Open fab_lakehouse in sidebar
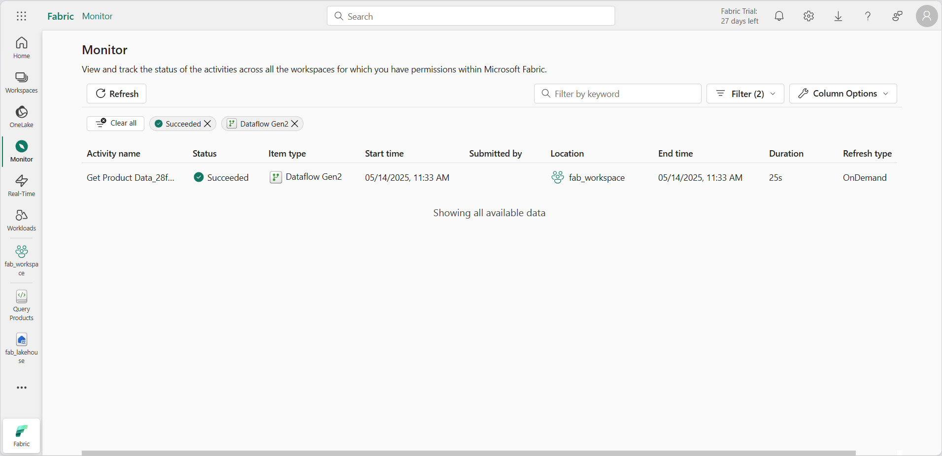 click(x=21, y=348)
